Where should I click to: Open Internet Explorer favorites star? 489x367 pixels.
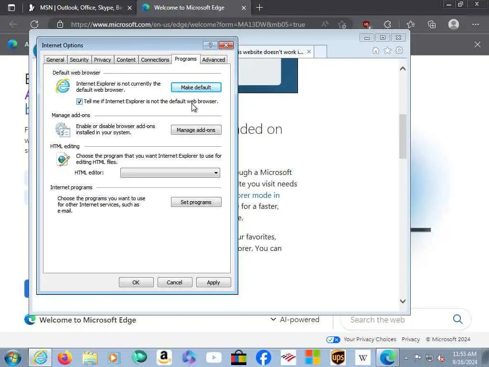pos(387,51)
